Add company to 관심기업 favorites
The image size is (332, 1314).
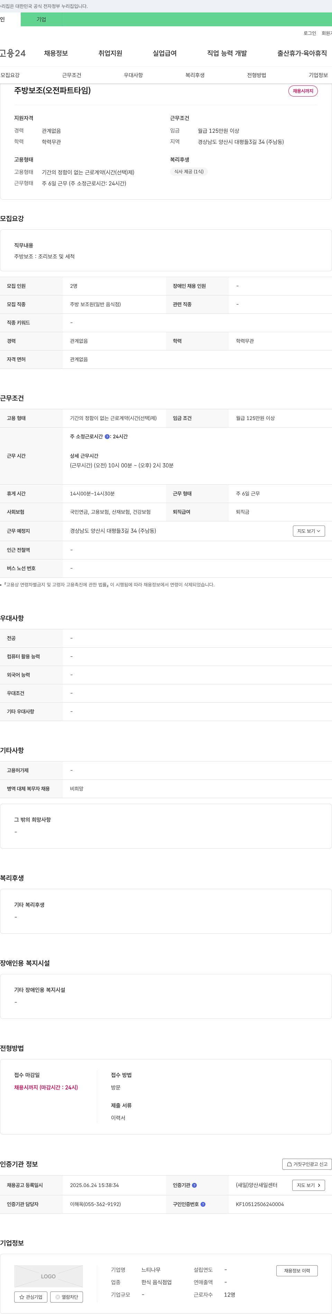click(30, 1297)
